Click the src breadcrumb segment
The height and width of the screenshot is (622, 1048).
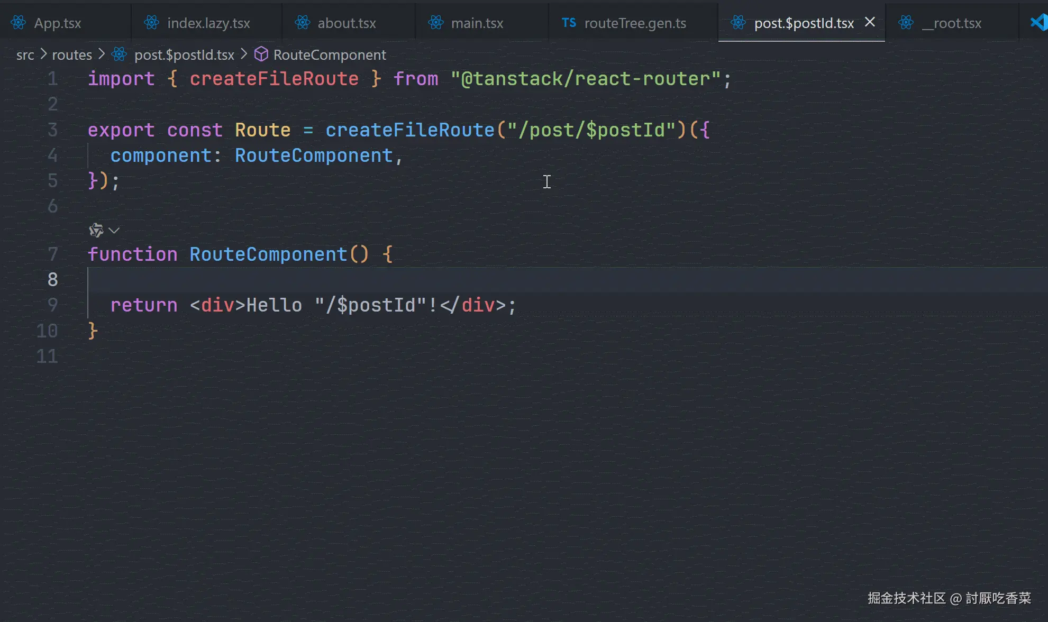pyautogui.click(x=25, y=54)
